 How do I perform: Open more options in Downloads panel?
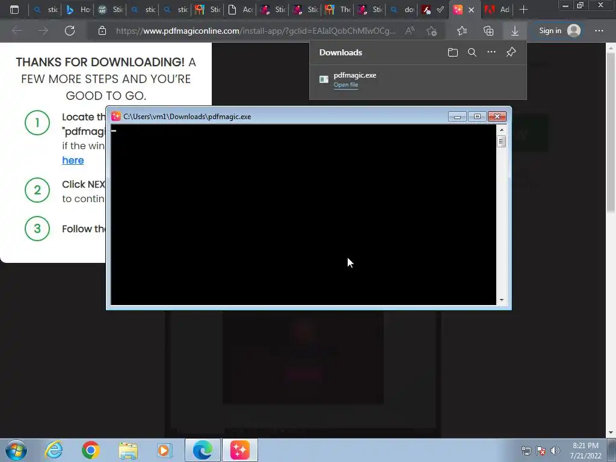491,52
